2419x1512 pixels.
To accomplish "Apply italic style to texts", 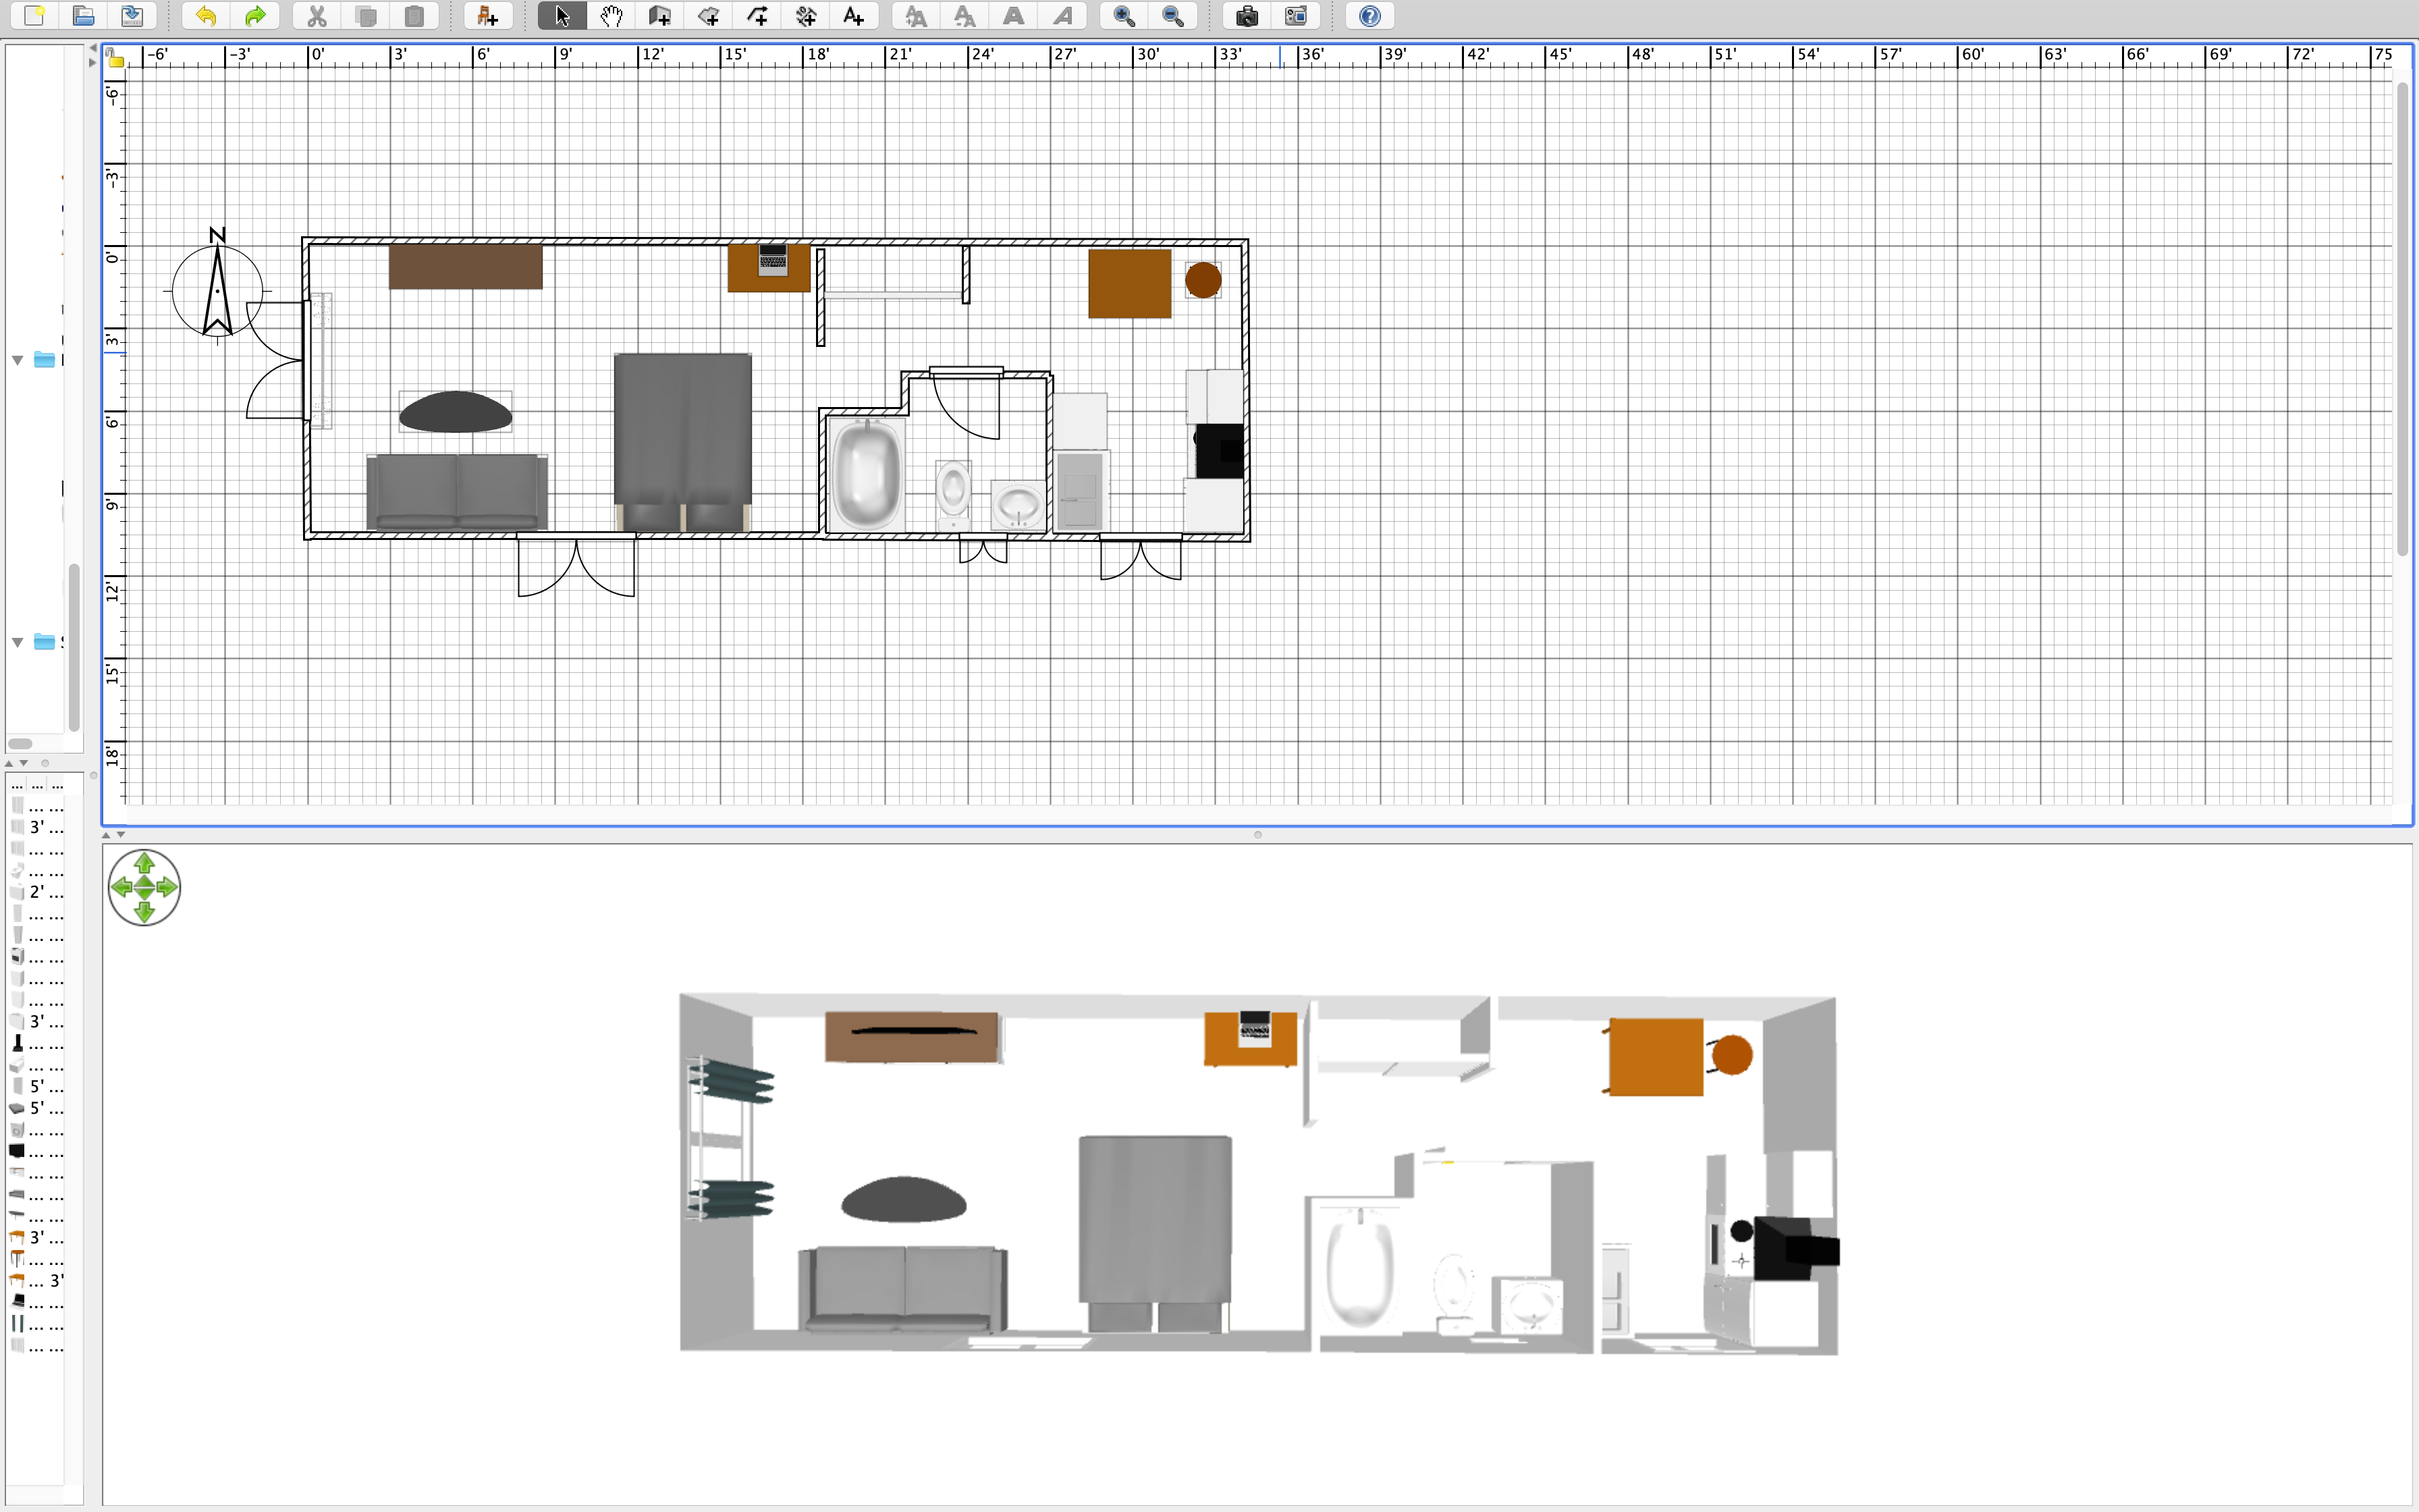I will point(1062,16).
